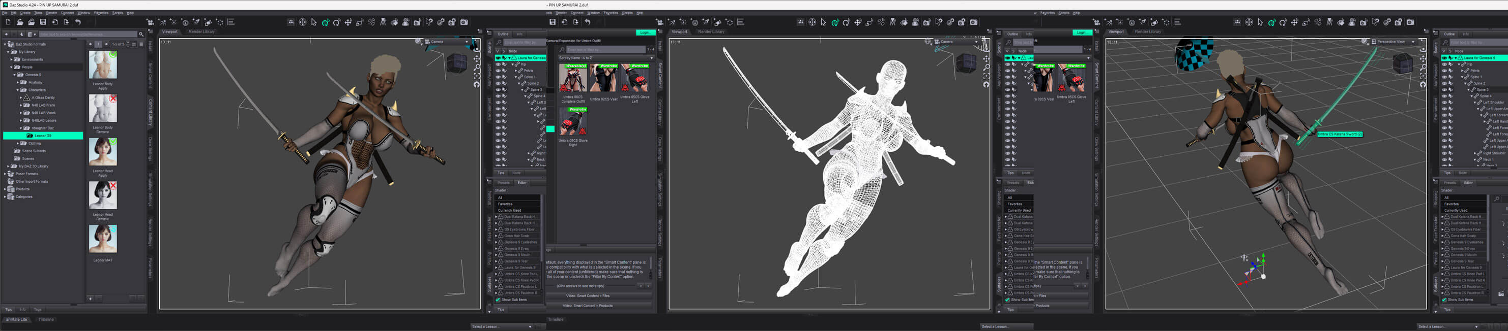Image resolution: width=1508 pixels, height=331 pixels.
Task: Toggle visibility eye on Hip row
Action: click(498, 64)
